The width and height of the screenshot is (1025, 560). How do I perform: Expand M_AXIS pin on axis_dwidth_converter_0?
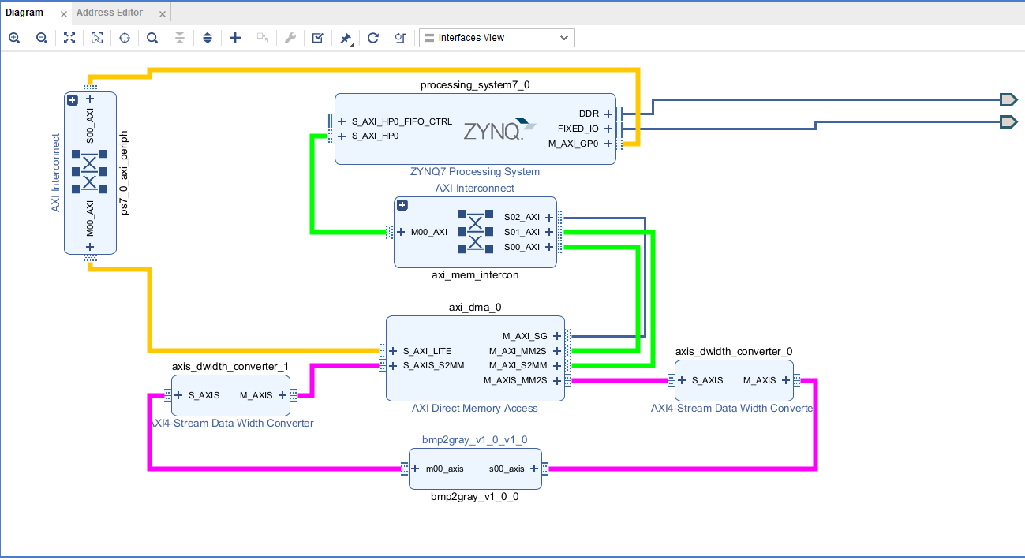pyautogui.click(x=786, y=380)
